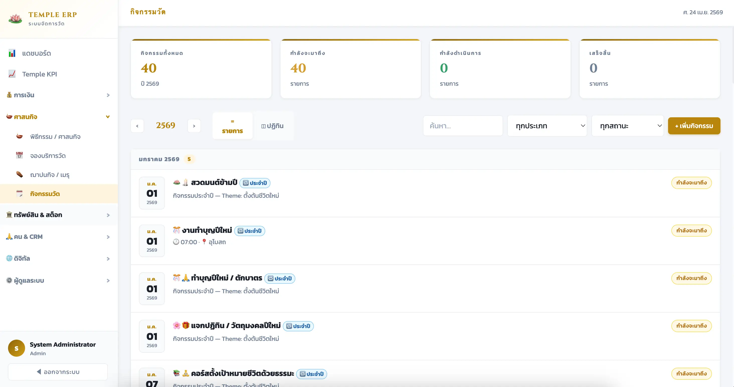Click the globe icon beside ดิจิทัล
Image resolution: width=734 pixels, height=387 pixels.
click(10, 258)
